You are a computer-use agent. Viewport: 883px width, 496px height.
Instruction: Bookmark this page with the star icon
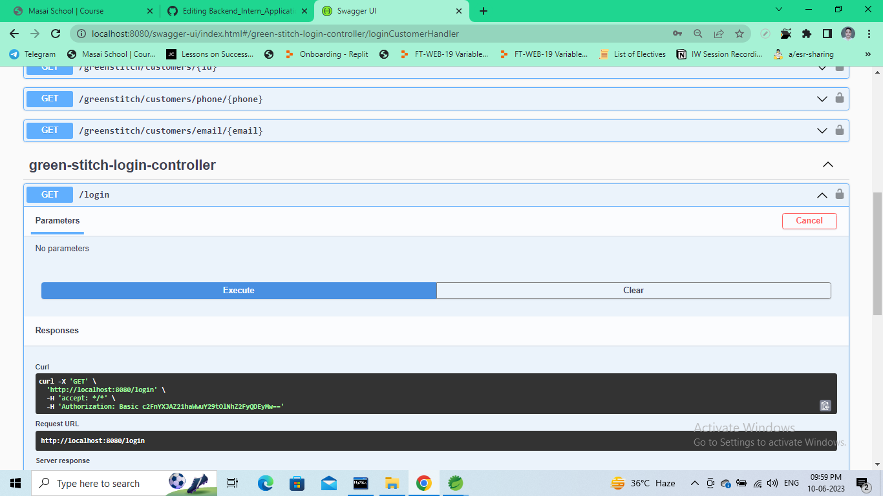(x=739, y=33)
